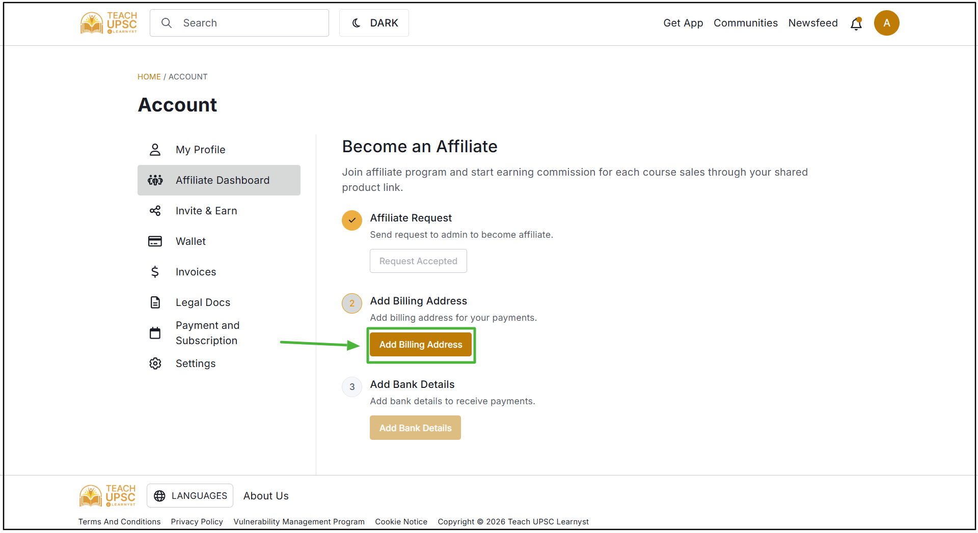Screen dimensions: 978x533
Task: Focus the Search input field
Action: click(239, 23)
